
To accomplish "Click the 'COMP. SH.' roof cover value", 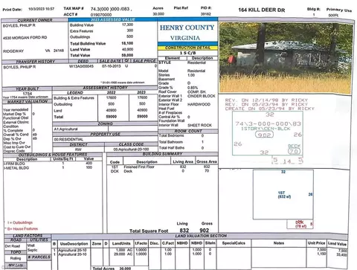I will 196,91.
